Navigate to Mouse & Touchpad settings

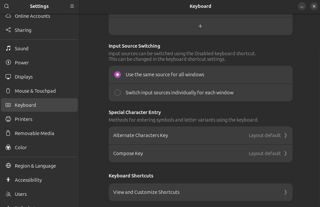[40, 91]
